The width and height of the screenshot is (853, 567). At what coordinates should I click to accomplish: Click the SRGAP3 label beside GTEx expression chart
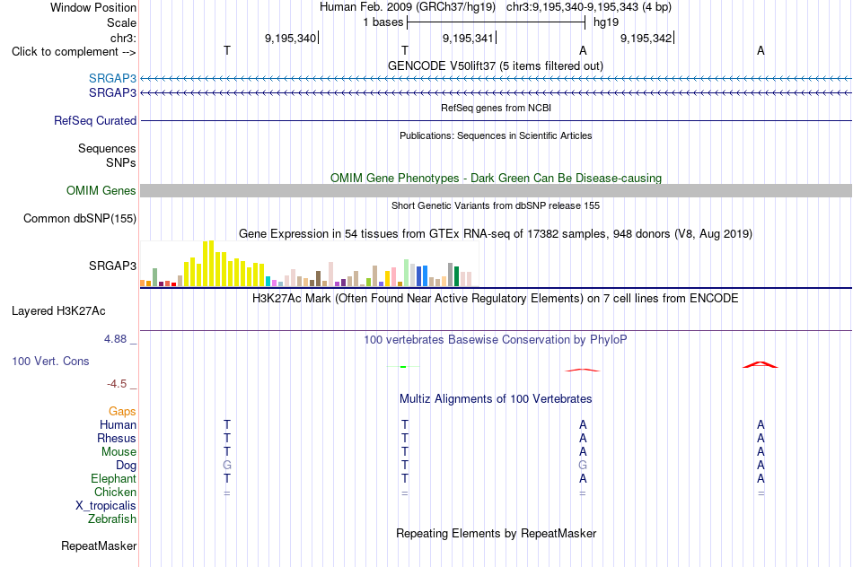coord(112,266)
